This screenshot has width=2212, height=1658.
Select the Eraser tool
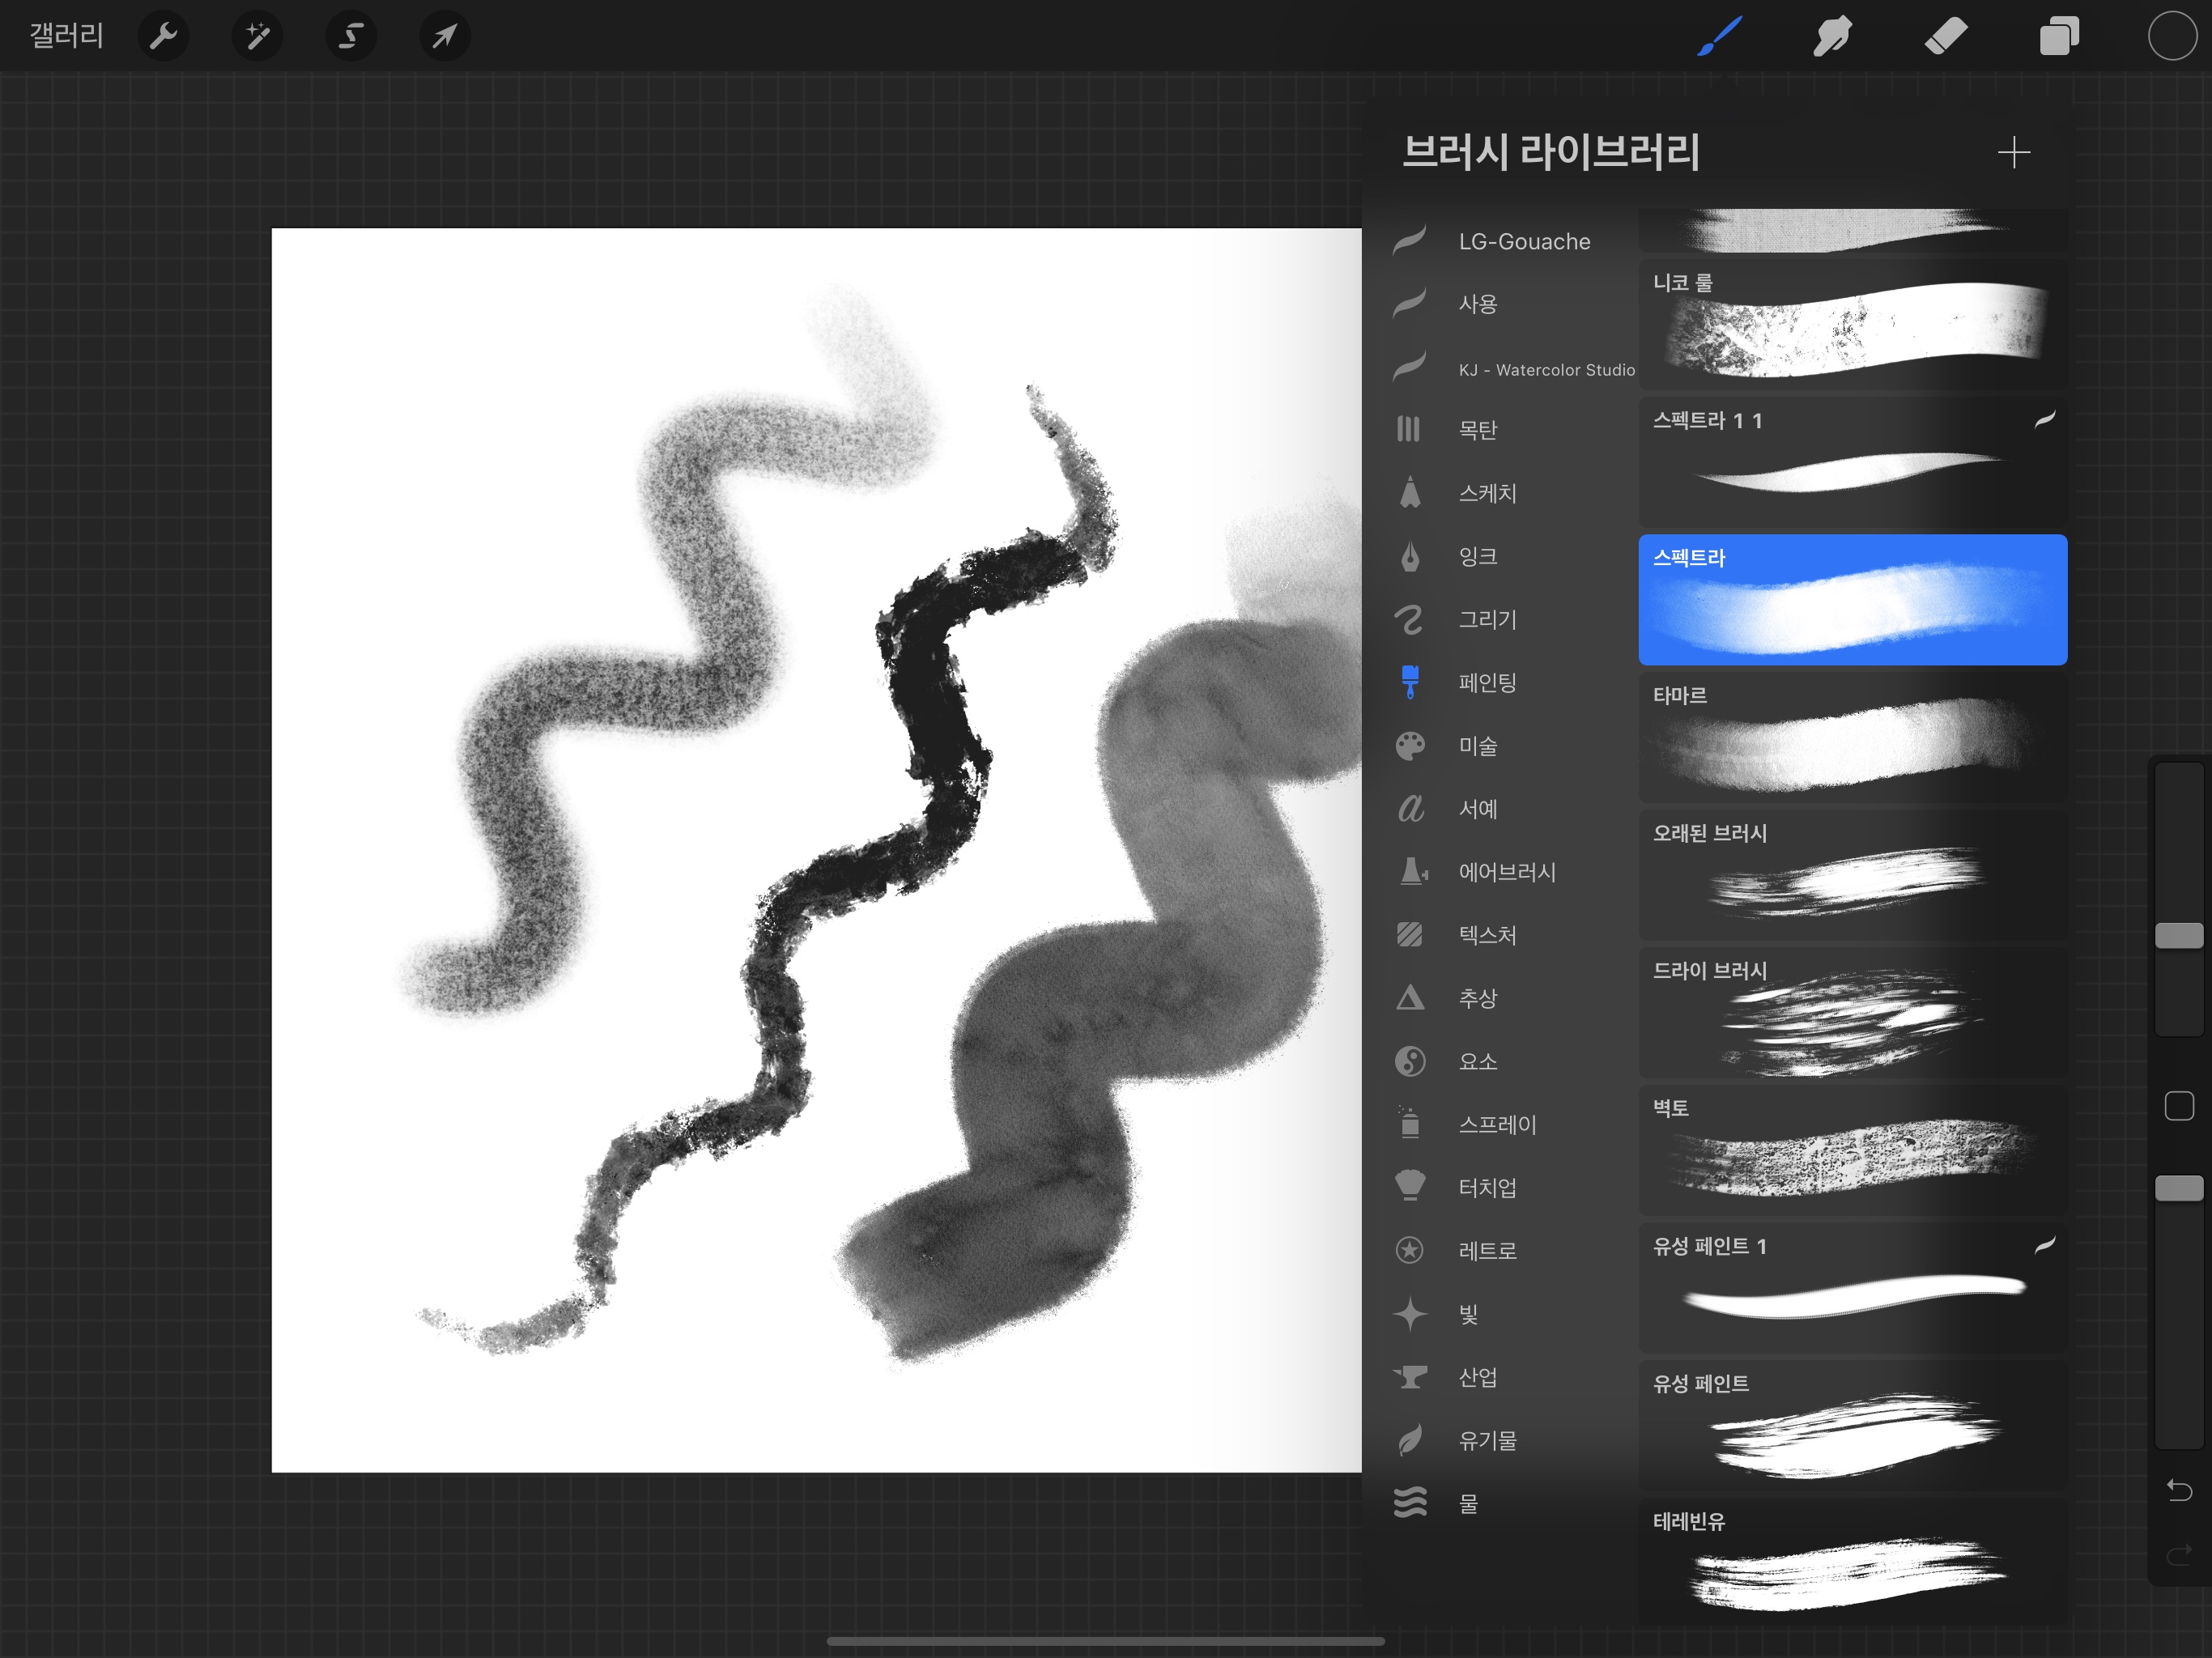tap(1945, 37)
